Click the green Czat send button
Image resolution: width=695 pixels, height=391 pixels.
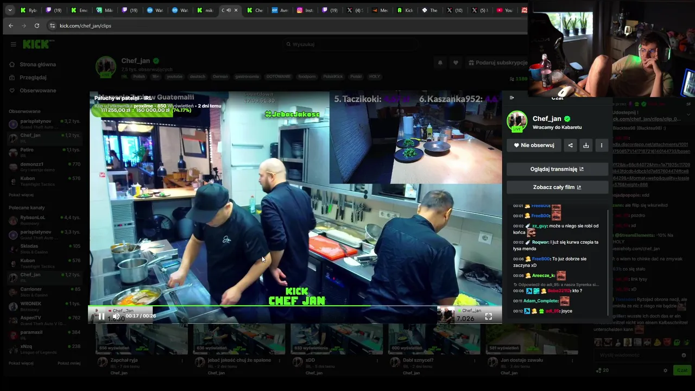coord(681,370)
